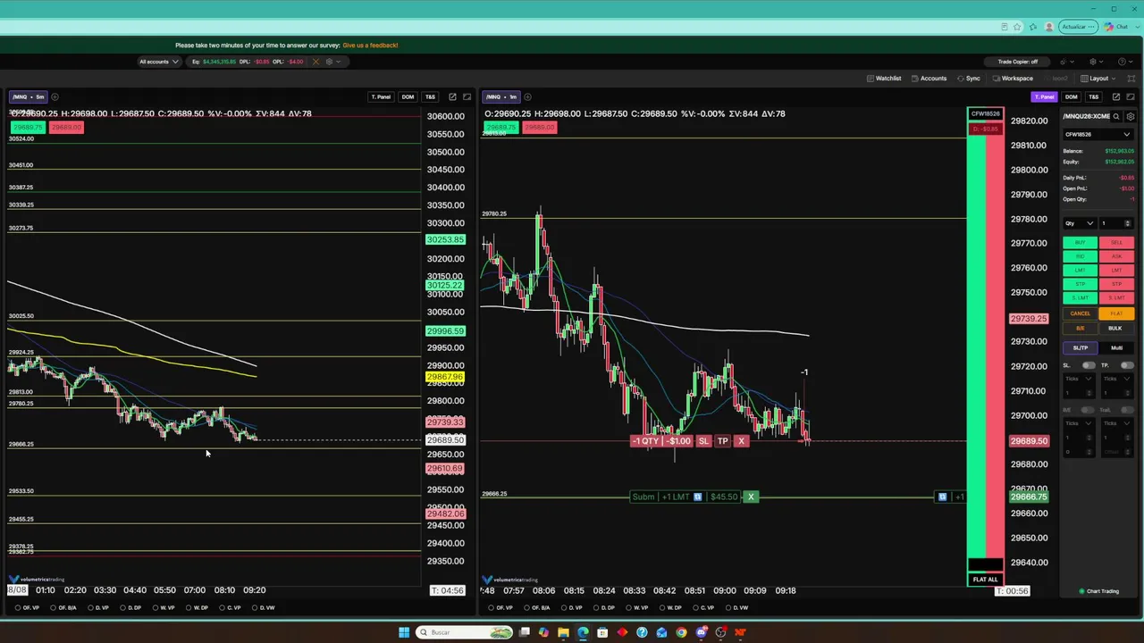Viewport: 1144px width, 643px height.
Task: Add a tab next to right chart's /MNQ 1m
Action: click(527, 96)
